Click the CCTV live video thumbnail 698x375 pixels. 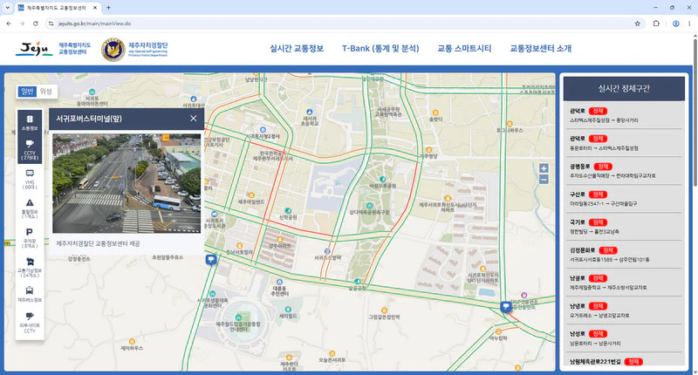127,183
